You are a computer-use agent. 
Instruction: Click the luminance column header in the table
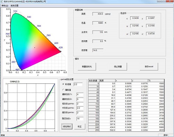pyautogui.click(x=107, y=81)
